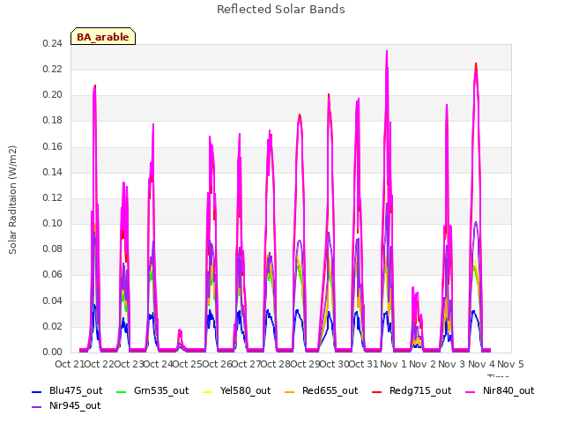The height and width of the screenshot is (423, 564).
Task: Click the 0.02 y-axis tick label
Action: [52, 327]
